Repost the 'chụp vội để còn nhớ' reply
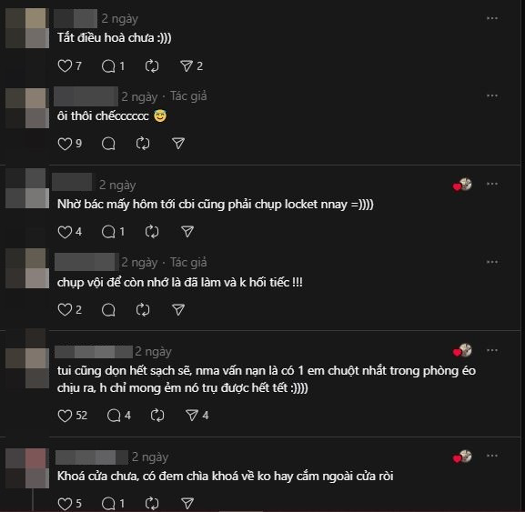525x512 pixels. click(x=143, y=310)
